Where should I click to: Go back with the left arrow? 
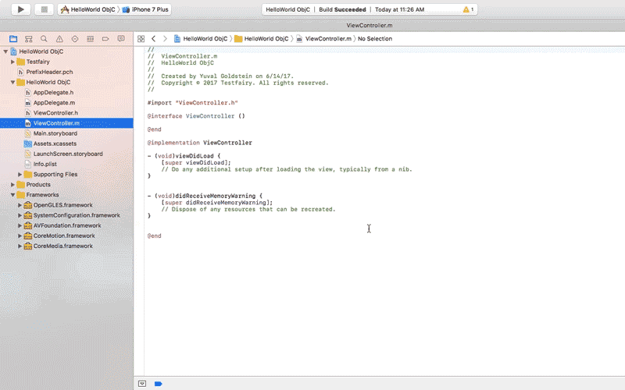tap(154, 38)
